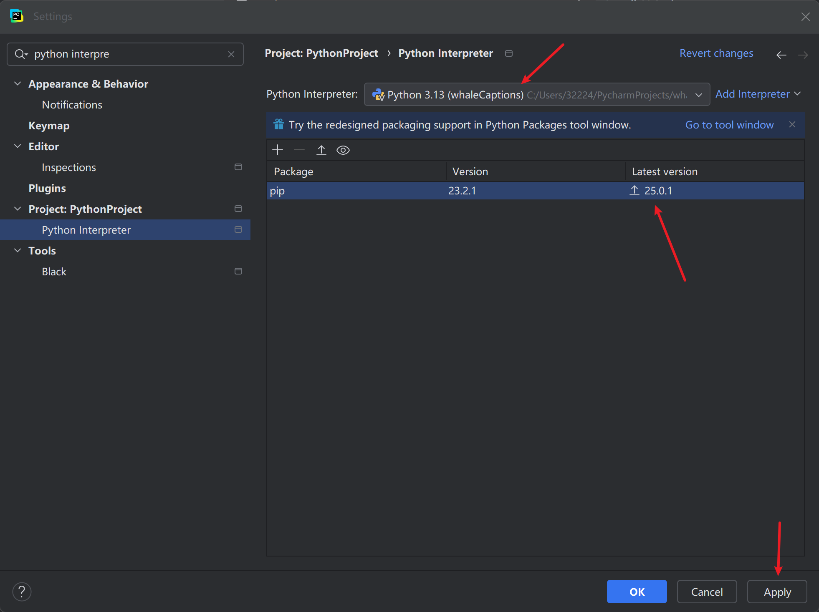Viewport: 819px width, 612px height.
Task: Click Revert changes link
Action: click(716, 53)
